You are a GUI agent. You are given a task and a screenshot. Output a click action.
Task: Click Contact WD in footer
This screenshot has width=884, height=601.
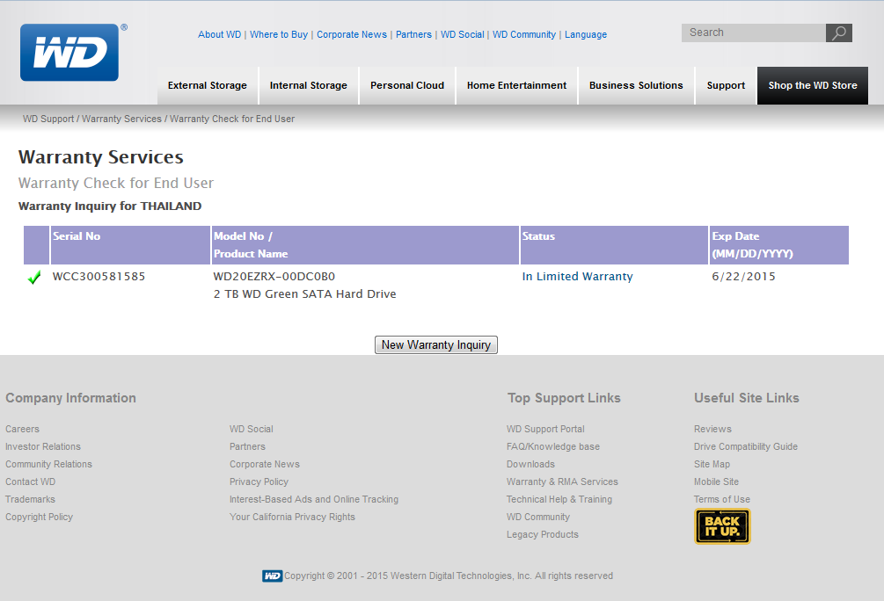coord(31,482)
